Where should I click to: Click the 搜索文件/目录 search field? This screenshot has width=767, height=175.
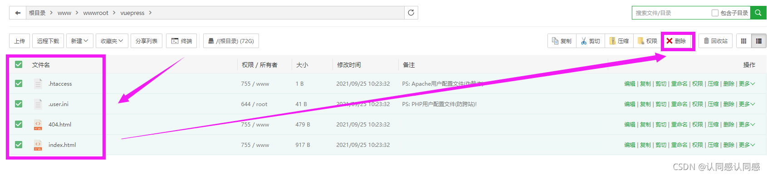(671, 13)
